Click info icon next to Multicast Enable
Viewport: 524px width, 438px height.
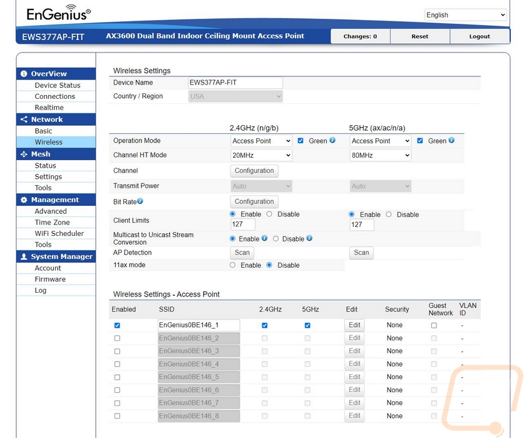[x=265, y=238]
